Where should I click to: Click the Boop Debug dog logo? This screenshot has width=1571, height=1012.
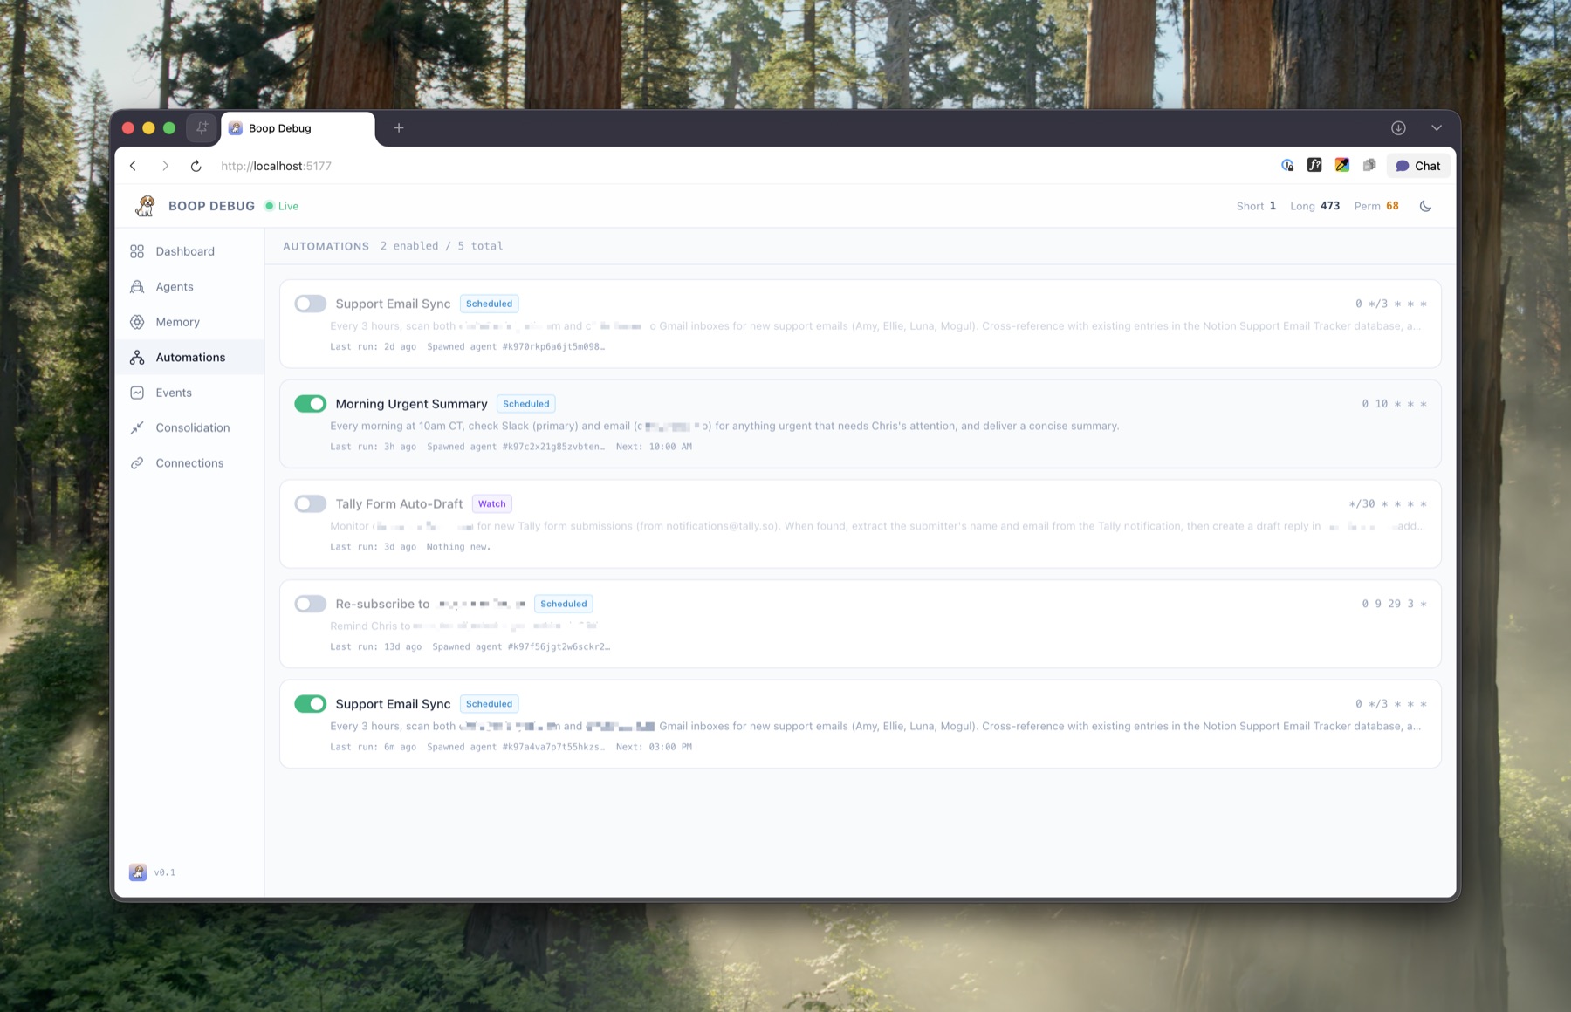click(145, 206)
